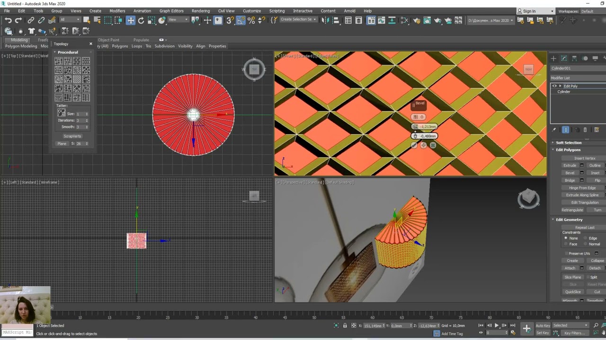Expand the Edit Poly modifier sub-objects
Viewport: 606px width, 340px height.
pos(560,86)
